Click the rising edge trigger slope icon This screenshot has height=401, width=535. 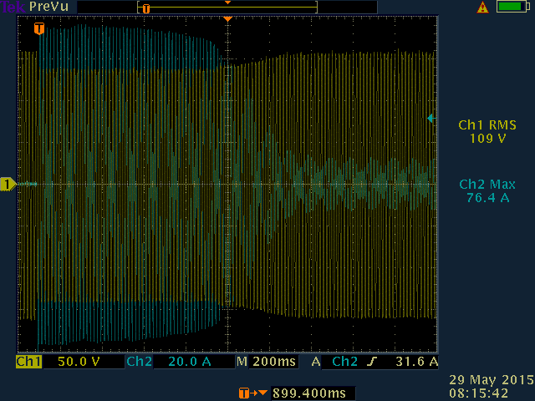click(372, 362)
